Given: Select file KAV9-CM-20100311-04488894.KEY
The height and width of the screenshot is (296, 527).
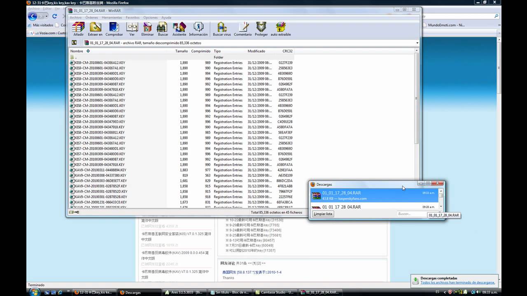Looking at the screenshot, I should 100,170.
